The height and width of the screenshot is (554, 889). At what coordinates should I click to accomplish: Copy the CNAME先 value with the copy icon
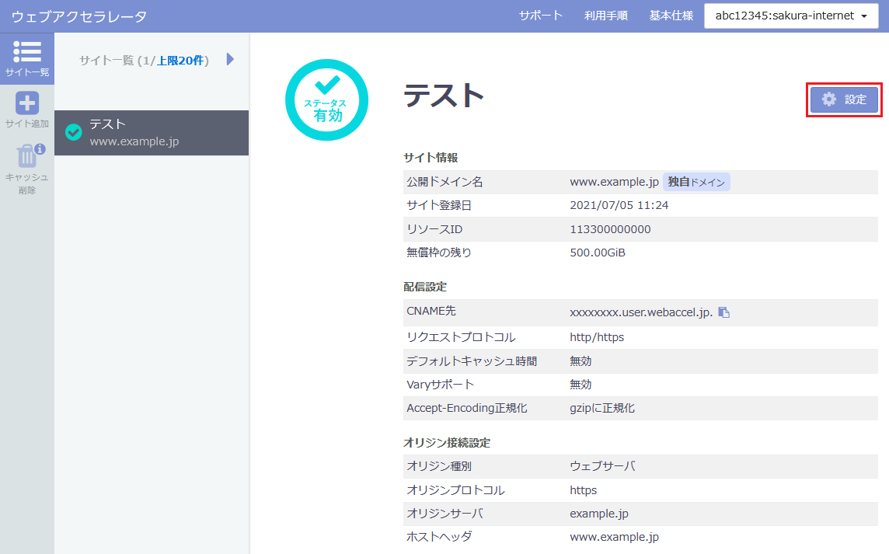coord(723,312)
